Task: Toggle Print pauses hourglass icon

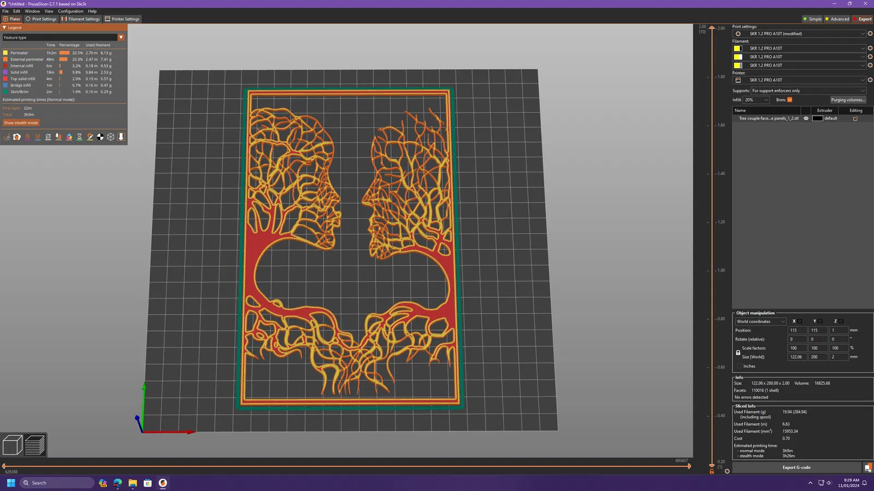Action: tap(79, 137)
